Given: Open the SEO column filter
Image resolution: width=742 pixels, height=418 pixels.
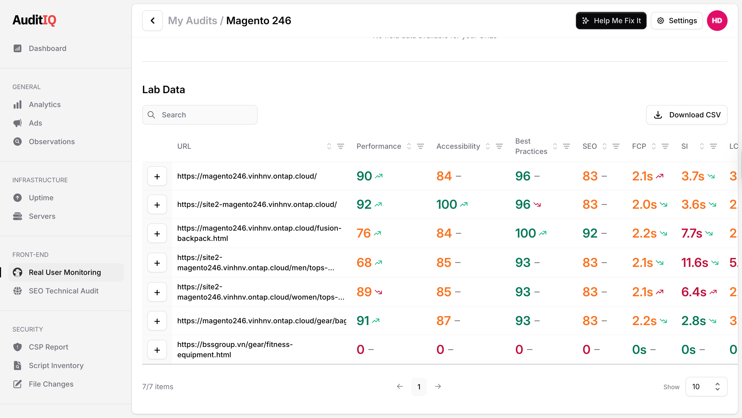Looking at the screenshot, I should 616,146.
